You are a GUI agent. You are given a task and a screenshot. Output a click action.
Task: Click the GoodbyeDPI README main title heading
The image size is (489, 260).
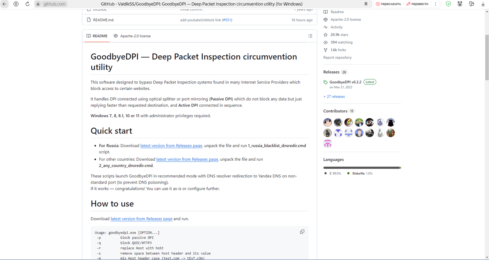click(194, 61)
